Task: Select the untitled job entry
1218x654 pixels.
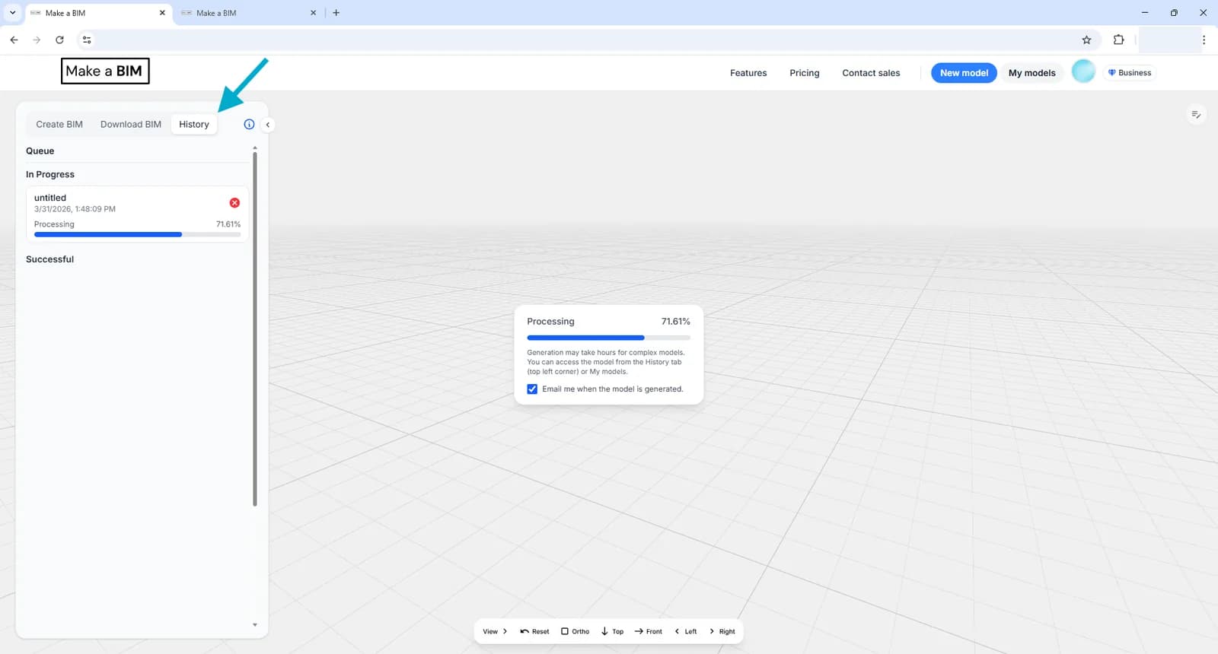Action: (x=137, y=214)
